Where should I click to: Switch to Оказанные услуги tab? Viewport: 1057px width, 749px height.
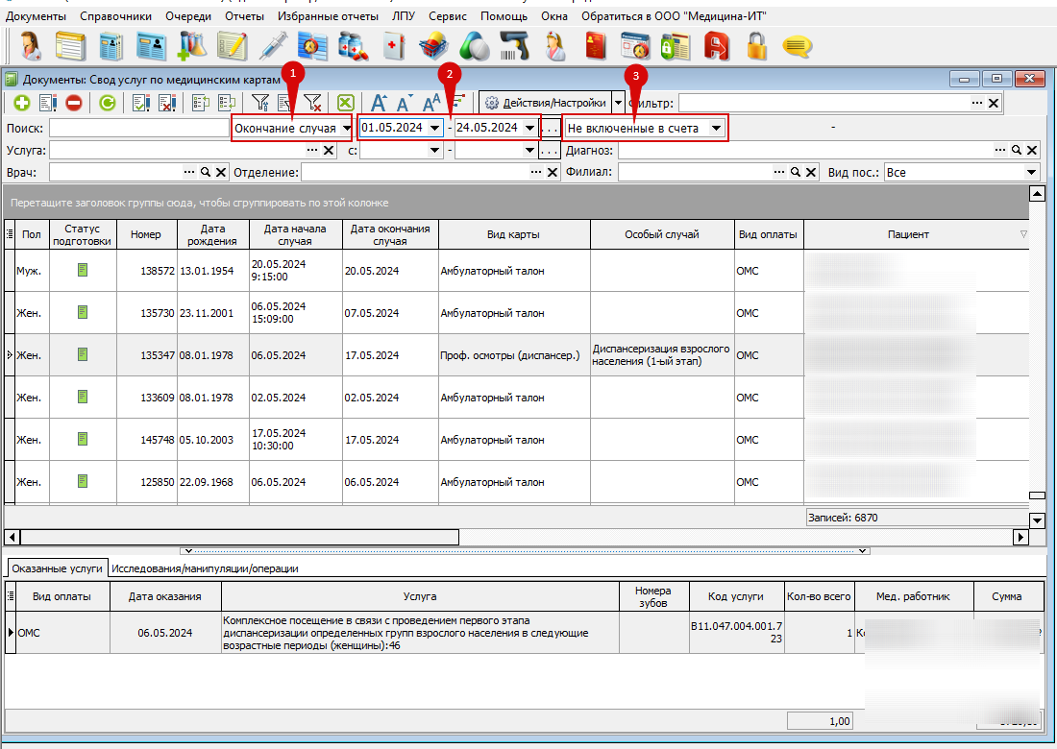[x=57, y=568]
